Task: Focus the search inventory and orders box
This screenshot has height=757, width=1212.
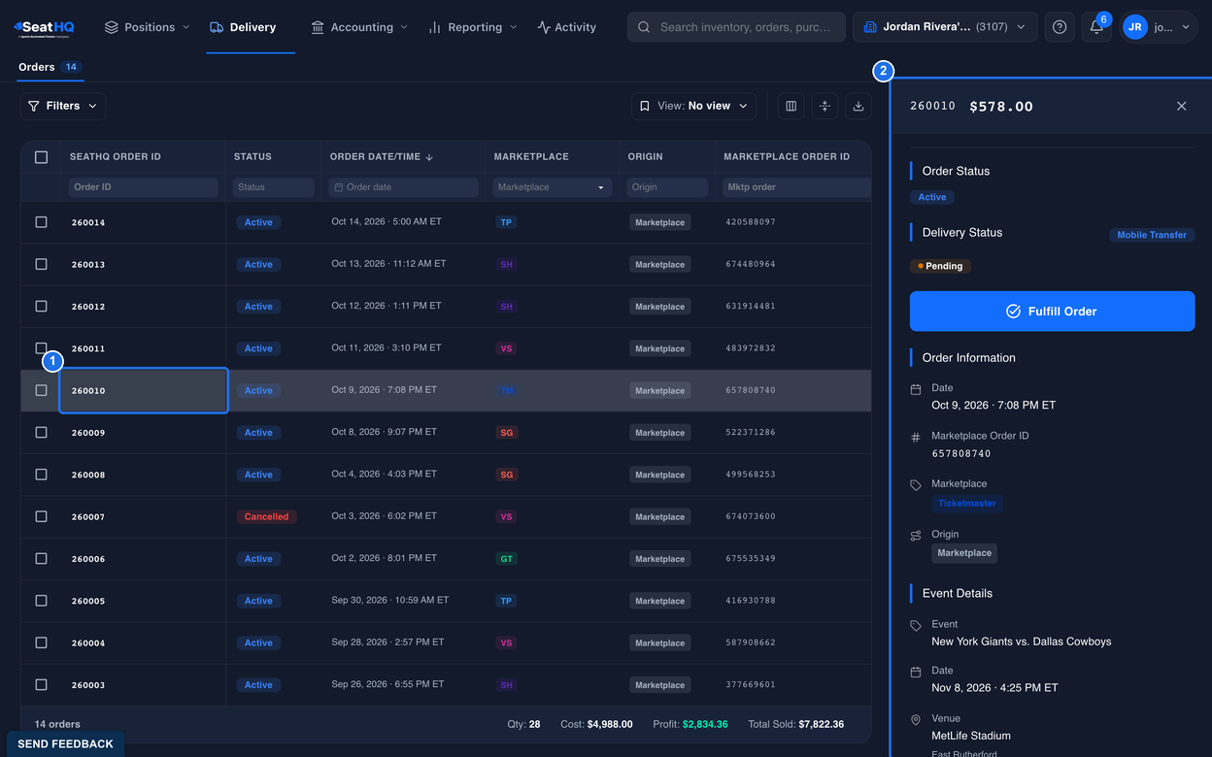Action: click(x=736, y=27)
